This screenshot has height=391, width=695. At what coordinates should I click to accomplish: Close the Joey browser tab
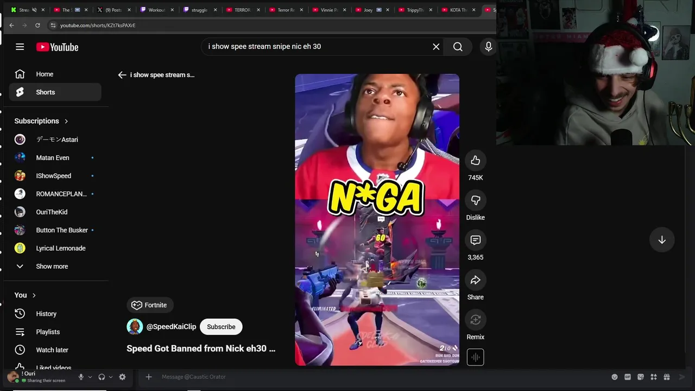click(388, 10)
